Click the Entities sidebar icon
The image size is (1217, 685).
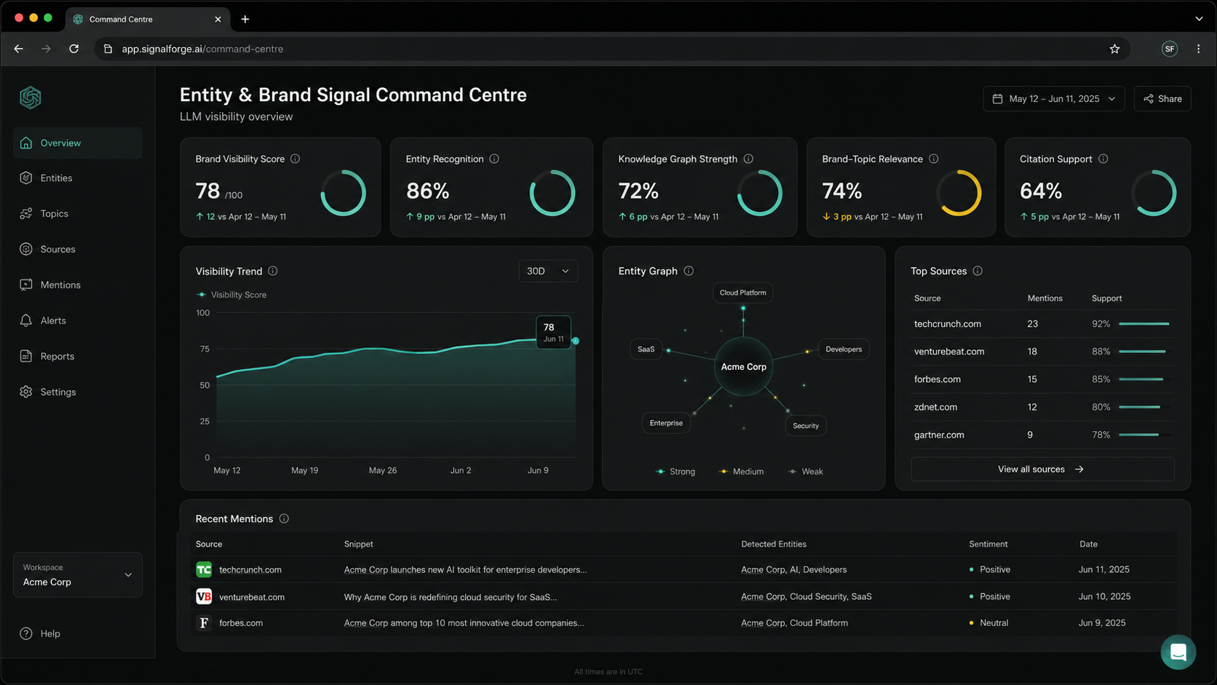pyautogui.click(x=26, y=178)
